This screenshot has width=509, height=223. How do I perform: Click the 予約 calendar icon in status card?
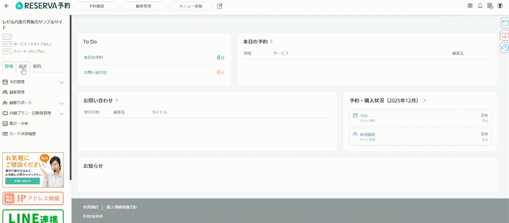coord(355,115)
